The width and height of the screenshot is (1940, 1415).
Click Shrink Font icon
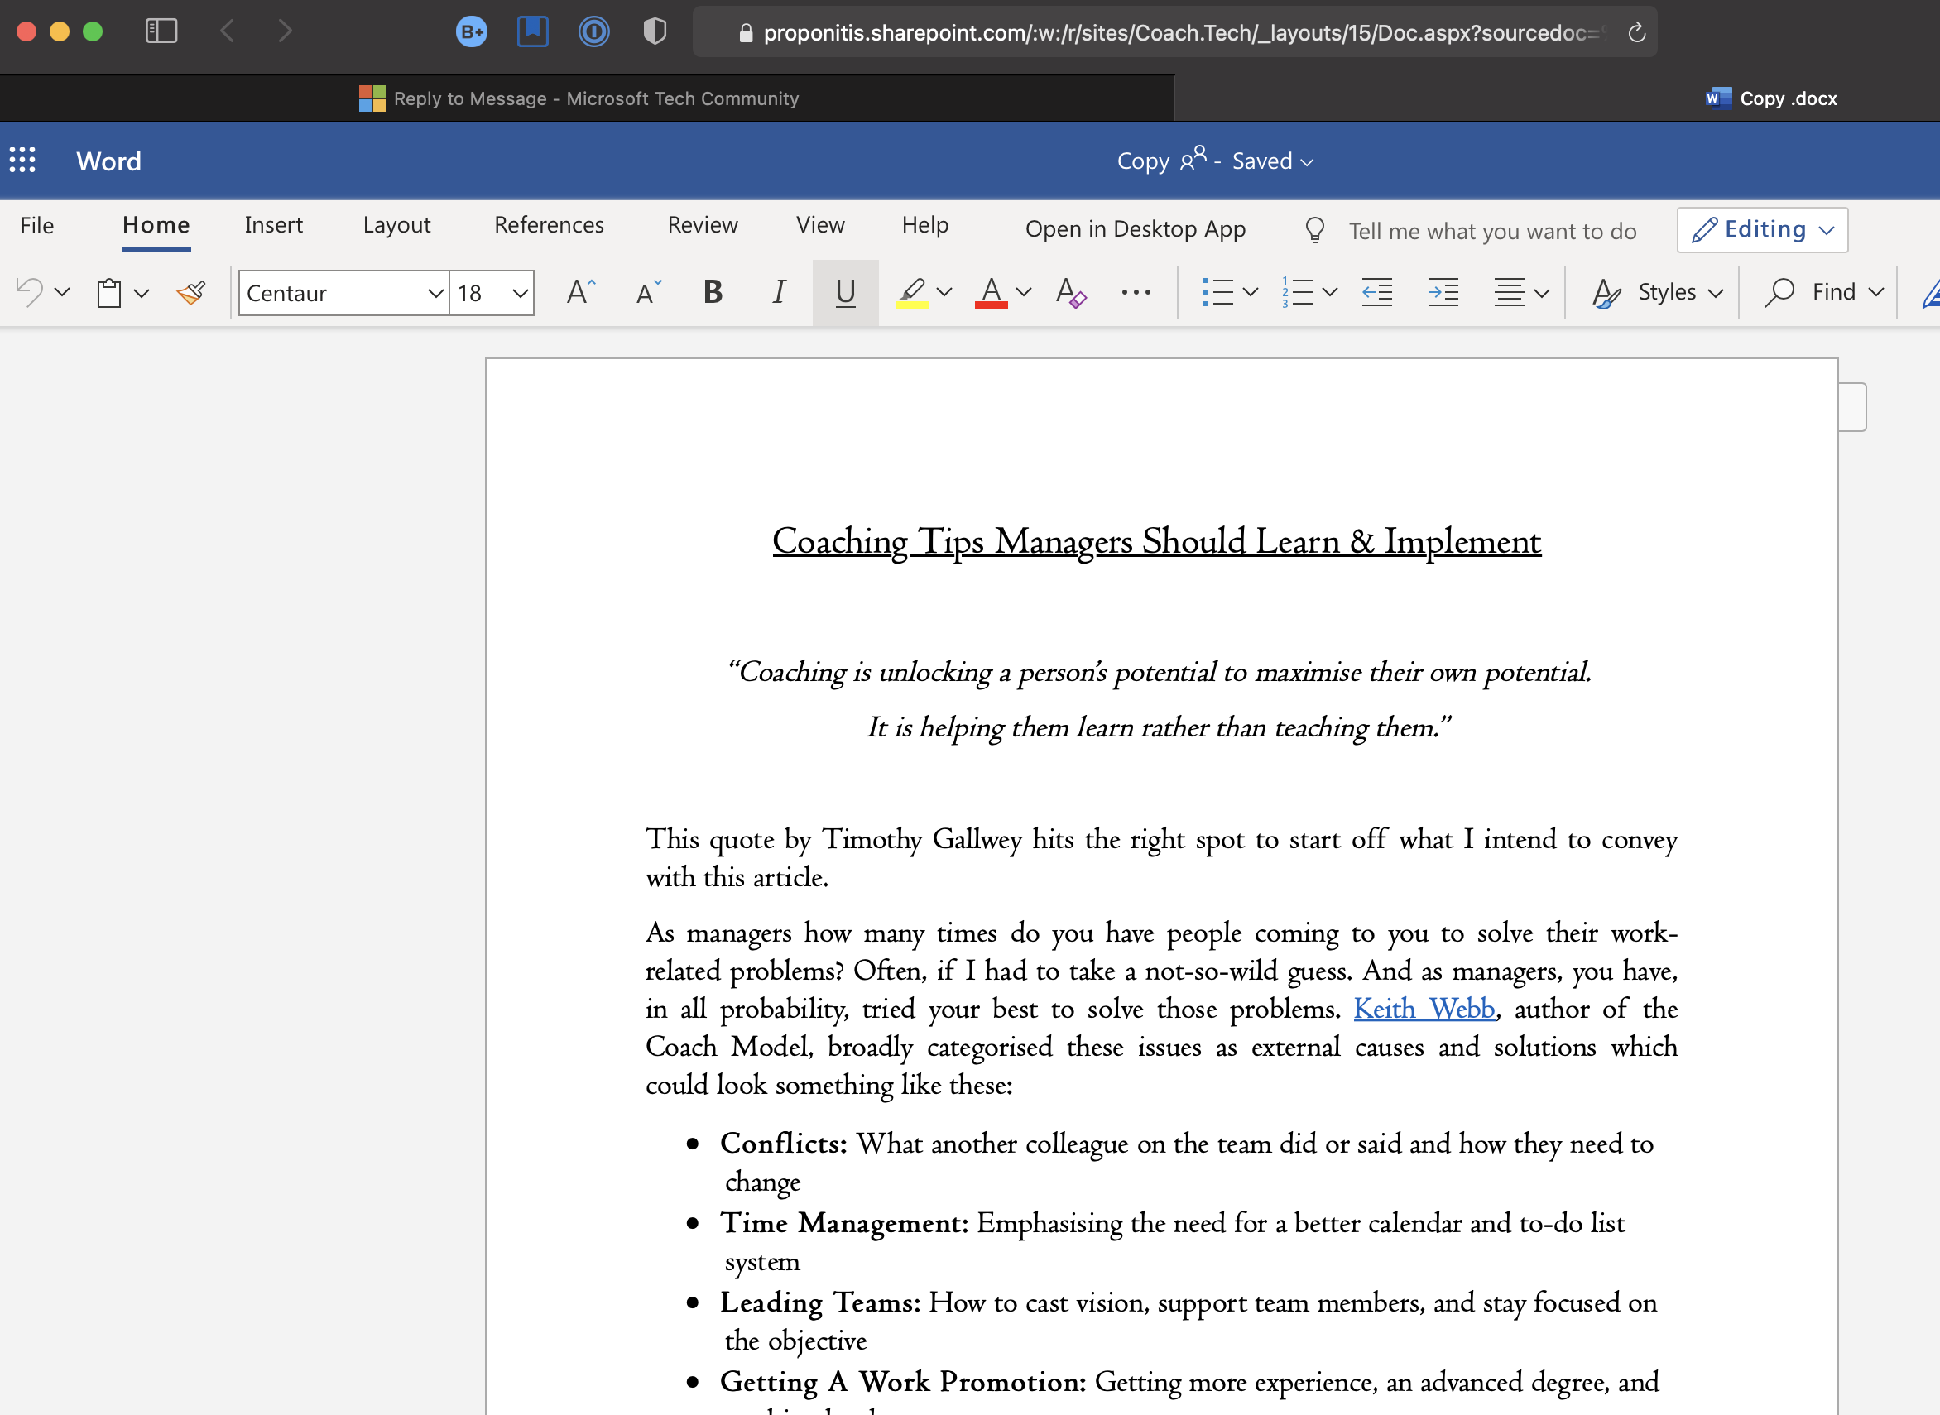pos(648,292)
